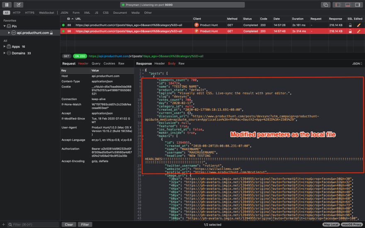Click the Clear button
This screenshot has height=228, width=365.
pos(69,225)
